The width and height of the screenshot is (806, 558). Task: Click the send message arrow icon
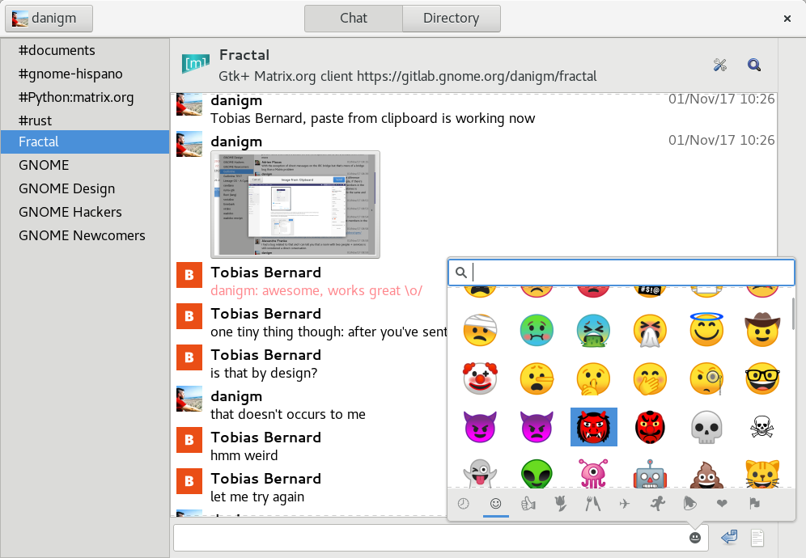728,537
